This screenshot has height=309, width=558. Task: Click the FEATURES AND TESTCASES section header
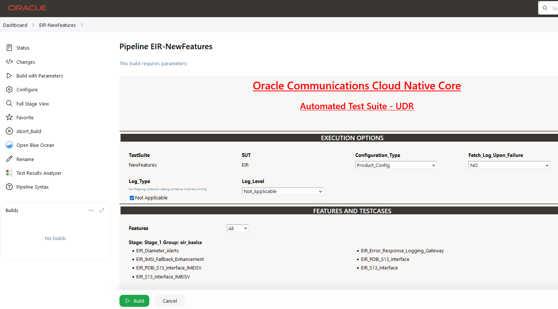click(352, 211)
